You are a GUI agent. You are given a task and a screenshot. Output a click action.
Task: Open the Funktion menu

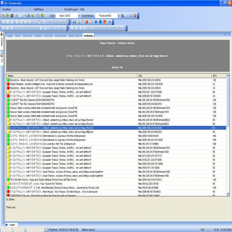pyautogui.click(x=7, y=9)
